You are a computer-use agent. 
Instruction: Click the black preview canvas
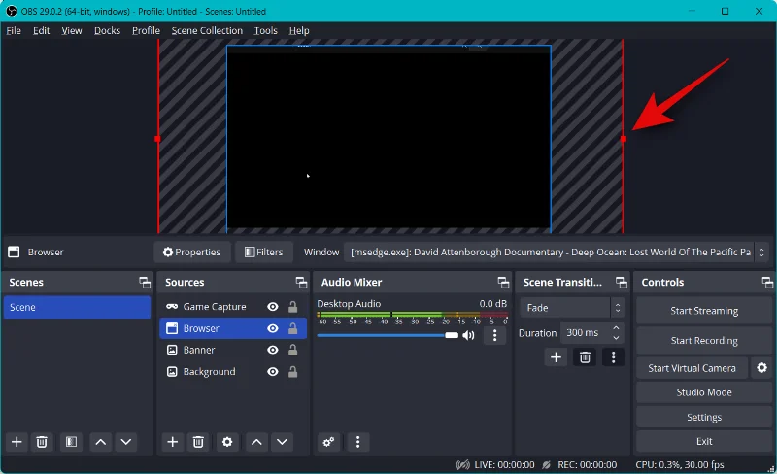pyautogui.click(x=389, y=139)
